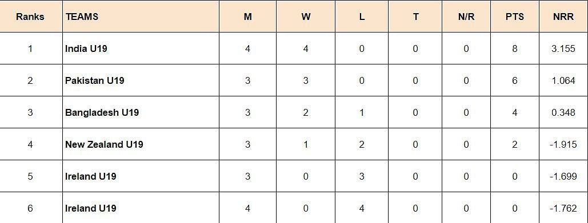Click Bangladesh's NRR value 0.348
The width and height of the screenshot is (588, 223).
pyautogui.click(x=563, y=112)
